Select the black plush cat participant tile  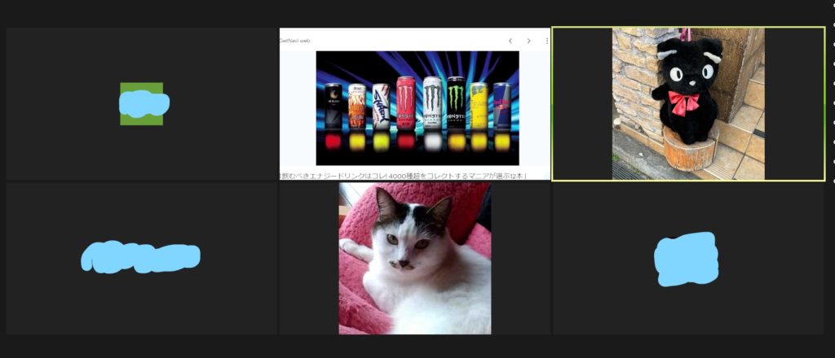[688, 104]
